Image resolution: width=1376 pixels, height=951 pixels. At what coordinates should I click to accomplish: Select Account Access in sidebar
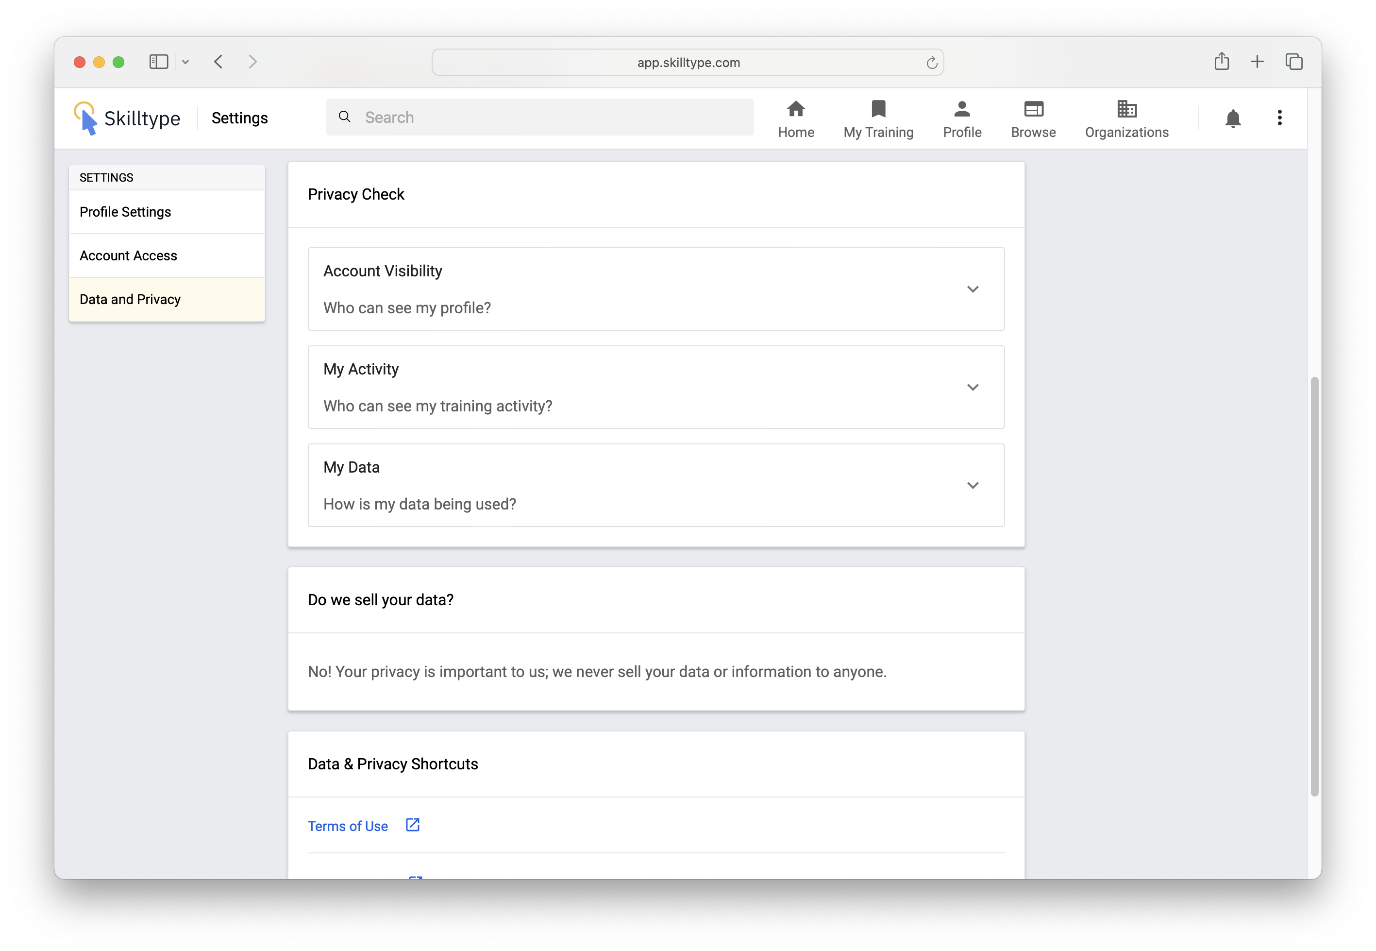[128, 255]
